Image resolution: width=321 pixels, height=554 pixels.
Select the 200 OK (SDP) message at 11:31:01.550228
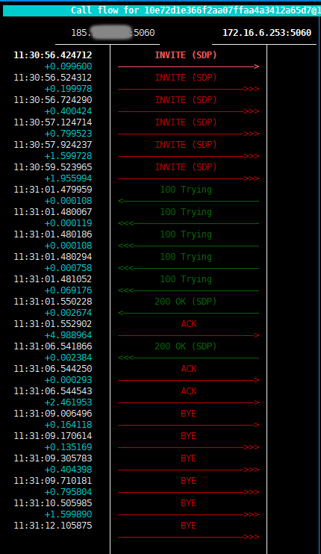coord(186,302)
